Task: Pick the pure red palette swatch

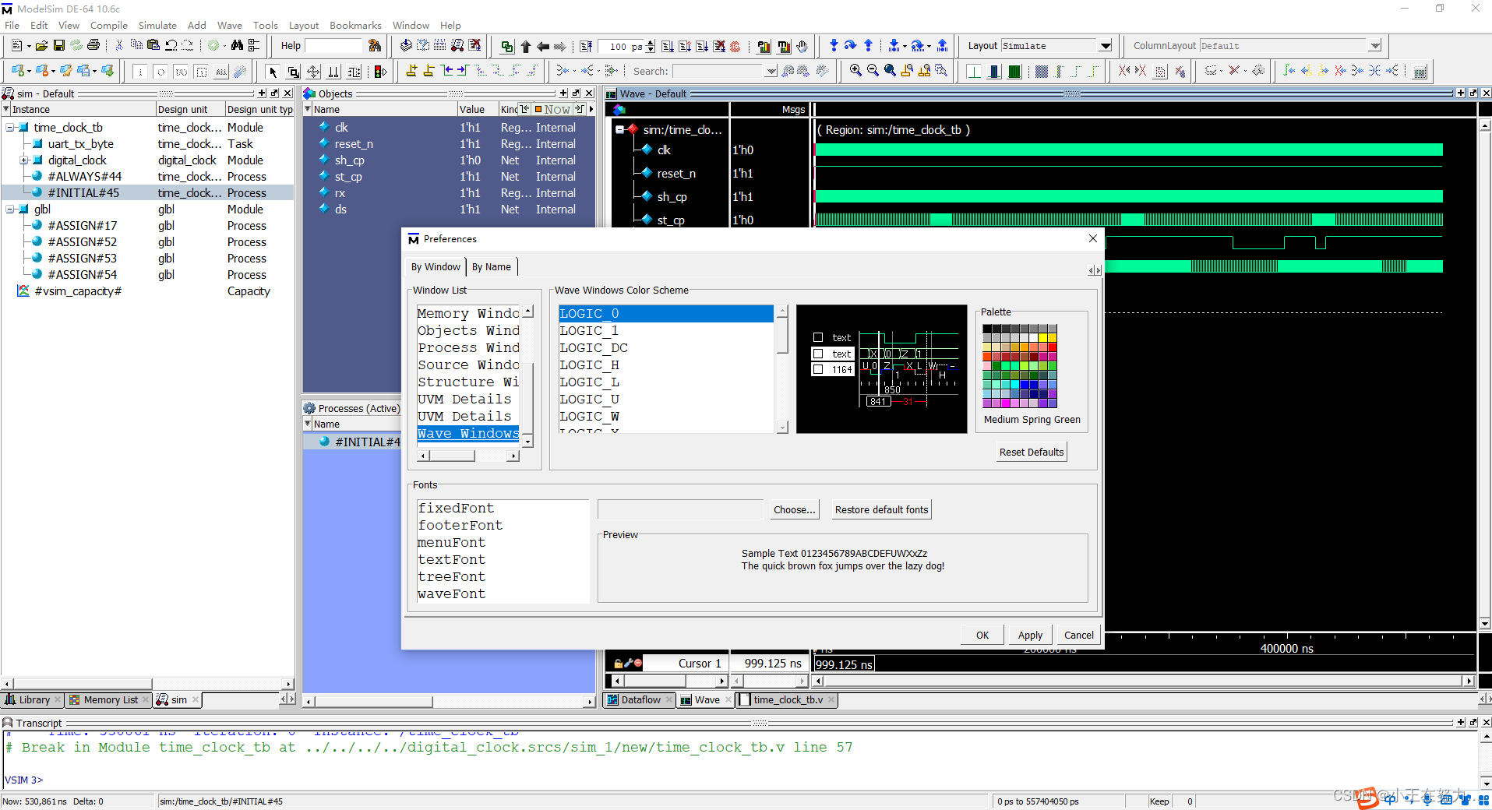Action: pos(1053,347)
